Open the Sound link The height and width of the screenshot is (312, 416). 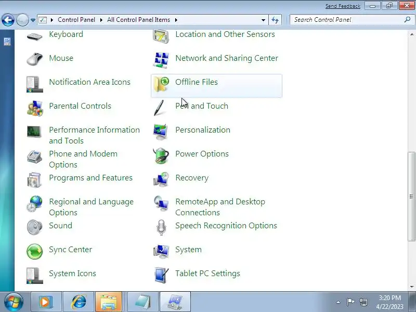click(x=60, y=226)
